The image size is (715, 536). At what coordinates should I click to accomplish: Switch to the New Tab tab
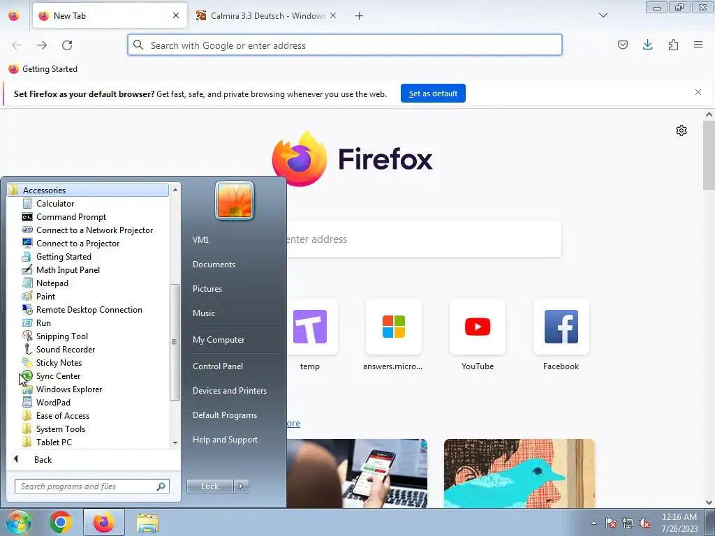(x=110, y=15)
